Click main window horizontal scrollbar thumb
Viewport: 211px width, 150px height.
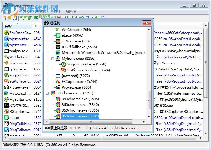click(x=102, y=138)
